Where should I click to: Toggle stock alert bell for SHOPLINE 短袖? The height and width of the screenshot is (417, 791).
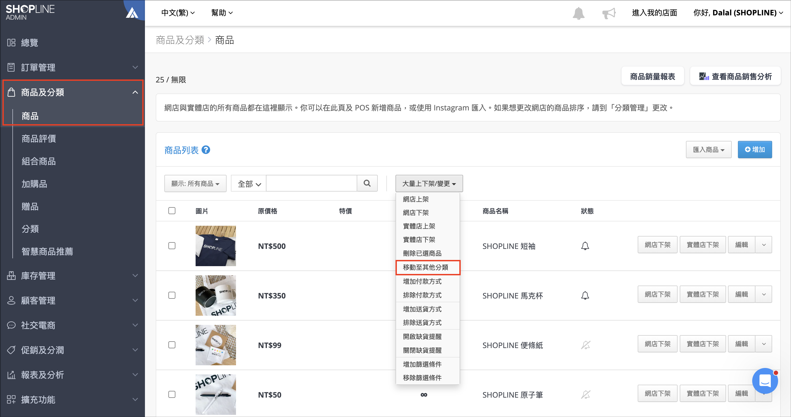tap(585, 246)
